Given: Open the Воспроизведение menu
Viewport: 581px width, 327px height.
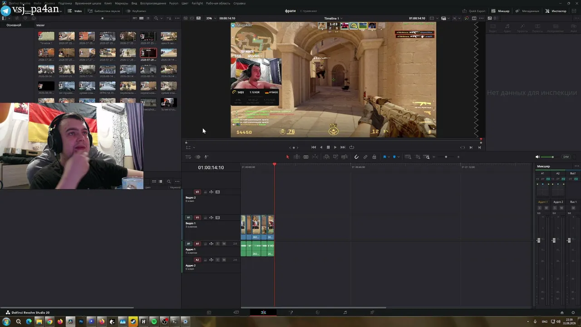Looking at the screenshot, I should click(153, 3).
